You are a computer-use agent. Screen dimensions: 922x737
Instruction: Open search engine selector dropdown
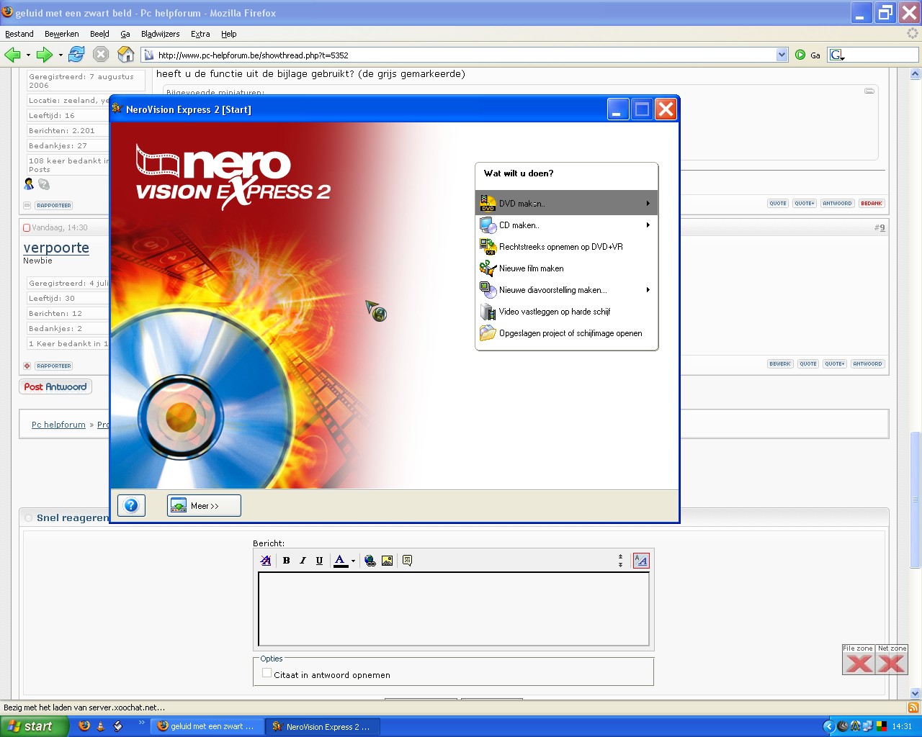[x=837, y=55]
